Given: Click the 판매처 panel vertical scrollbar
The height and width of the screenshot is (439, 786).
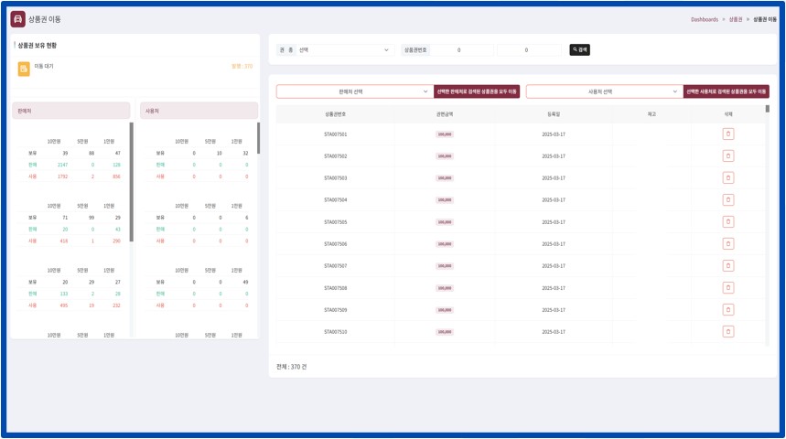Looking at the screenshot, I should pyautogui.click(x=132, y=183).
